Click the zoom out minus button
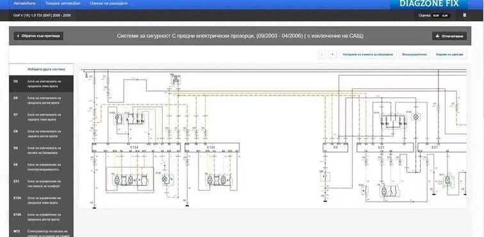484x237 pixels. tap(322, 54)
